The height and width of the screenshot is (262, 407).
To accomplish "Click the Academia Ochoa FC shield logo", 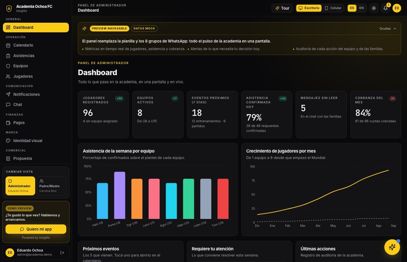I will (x=9, y=8).
